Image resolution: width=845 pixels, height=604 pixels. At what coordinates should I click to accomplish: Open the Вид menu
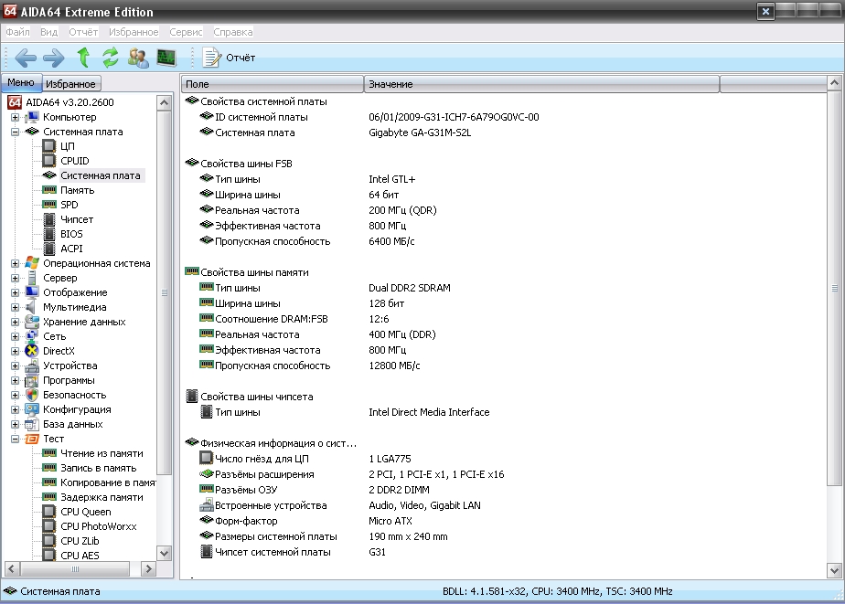(48, 32)
